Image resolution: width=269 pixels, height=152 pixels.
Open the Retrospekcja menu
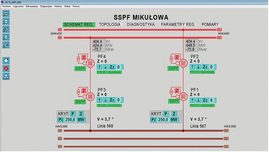32,6
